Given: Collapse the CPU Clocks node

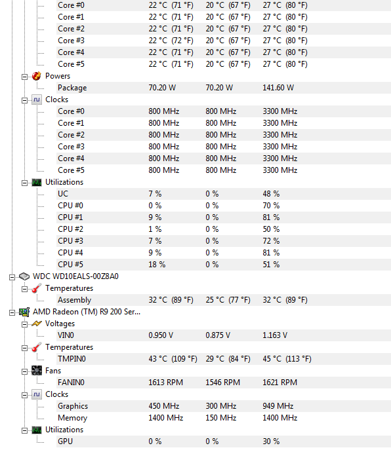Looking at the screenshot, I should (x=24, y=100).
